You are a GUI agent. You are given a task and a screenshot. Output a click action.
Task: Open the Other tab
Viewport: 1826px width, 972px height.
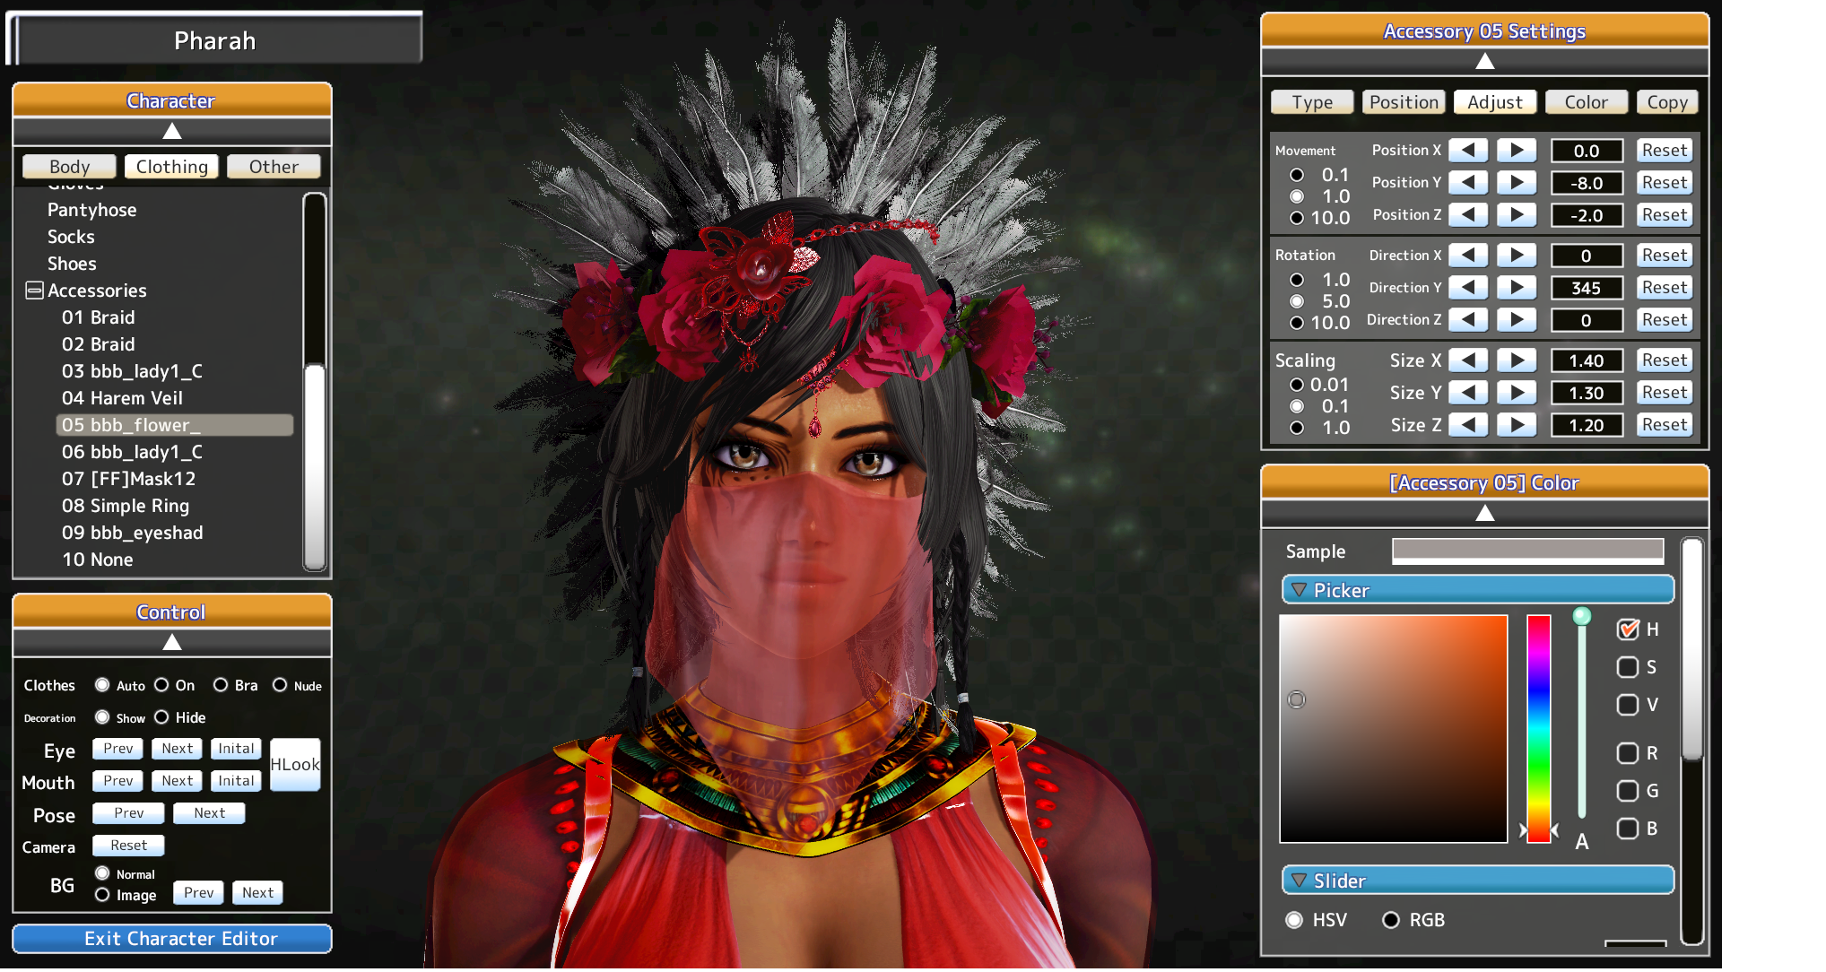click(274, 167)
